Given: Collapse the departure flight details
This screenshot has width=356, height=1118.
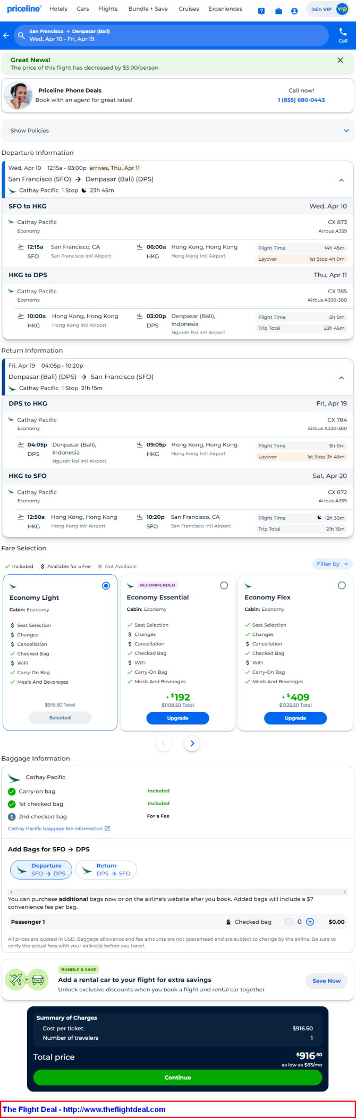Looking at the screenshot, I should coord(341,180).
